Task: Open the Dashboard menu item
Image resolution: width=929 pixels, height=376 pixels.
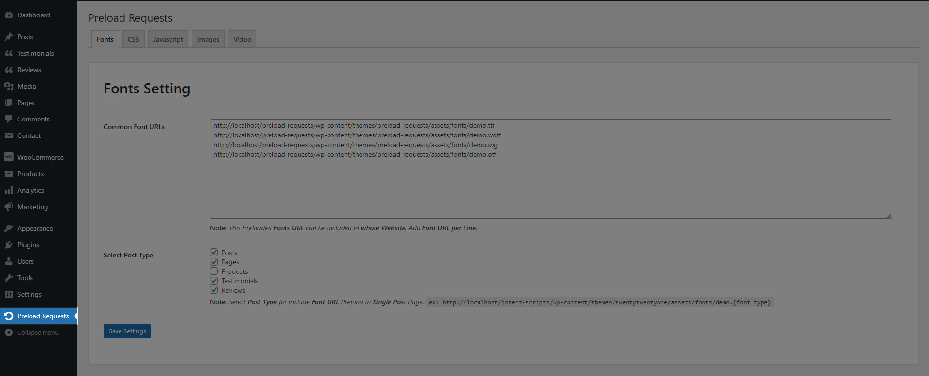Action: pyautogui.click(x=39, y=15)
